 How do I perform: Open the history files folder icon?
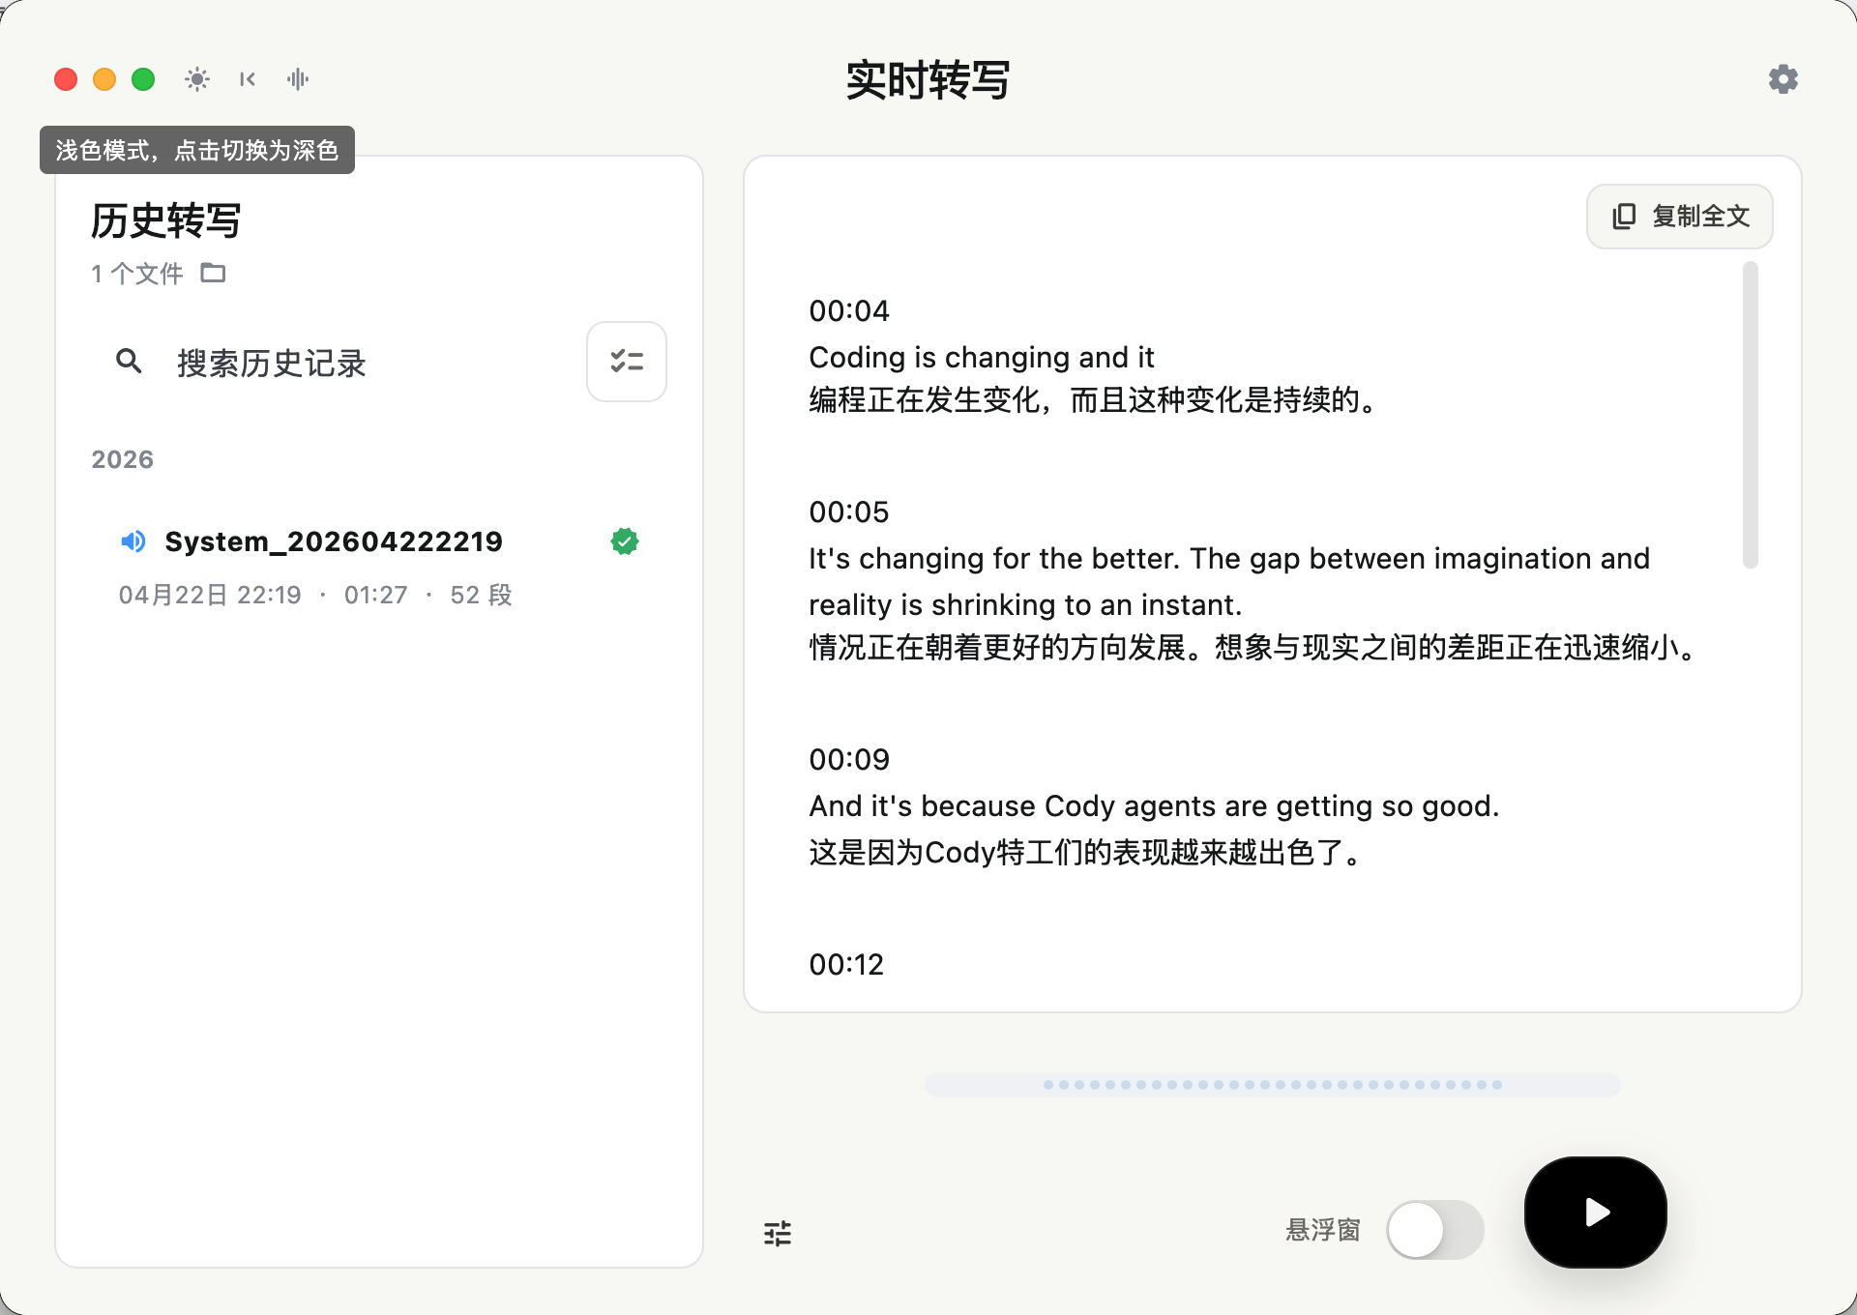[213, 274]
